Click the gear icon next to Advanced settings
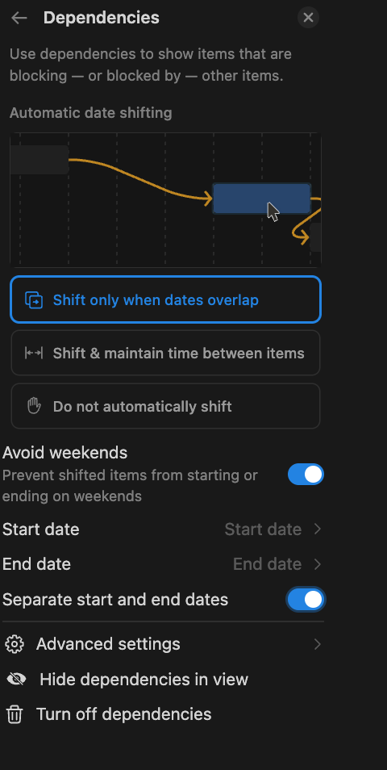Viewport: 387px width, 770px height. 15,644
